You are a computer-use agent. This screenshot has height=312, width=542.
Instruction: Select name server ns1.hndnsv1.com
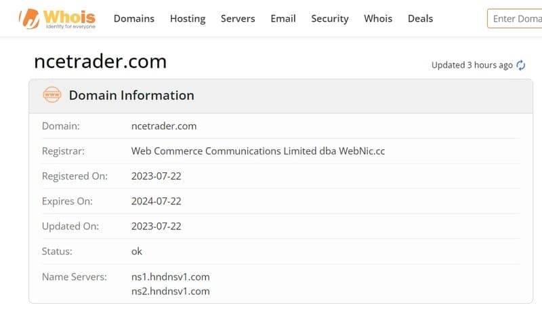pos(171,277)
